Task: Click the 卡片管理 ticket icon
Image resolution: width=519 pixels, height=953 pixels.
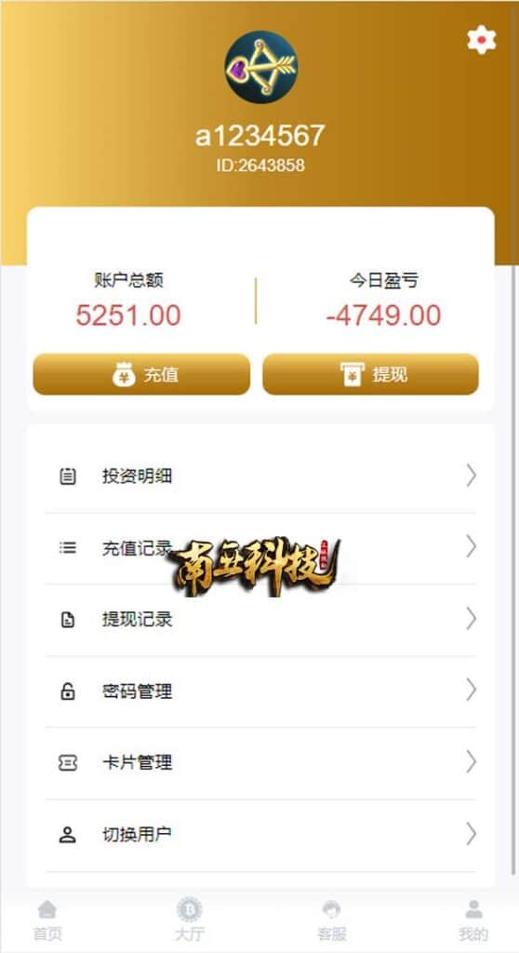Action: click(68, 762)
